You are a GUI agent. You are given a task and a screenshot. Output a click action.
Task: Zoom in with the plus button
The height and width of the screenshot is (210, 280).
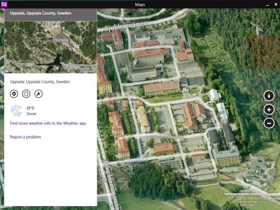click(x=269, y=110)
